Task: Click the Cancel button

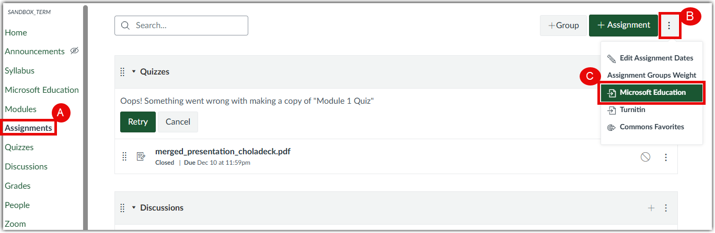Action: coord(178,122)
